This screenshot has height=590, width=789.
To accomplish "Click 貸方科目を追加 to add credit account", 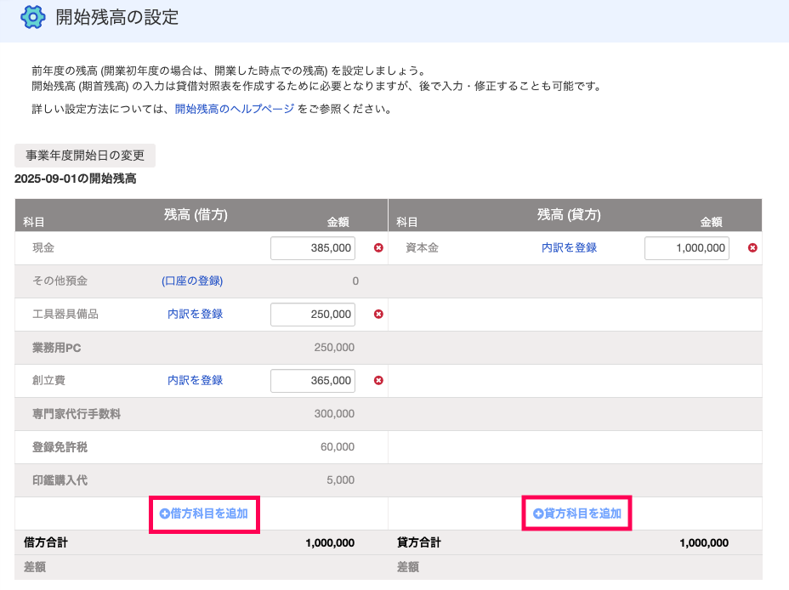I will coord(577,513).
